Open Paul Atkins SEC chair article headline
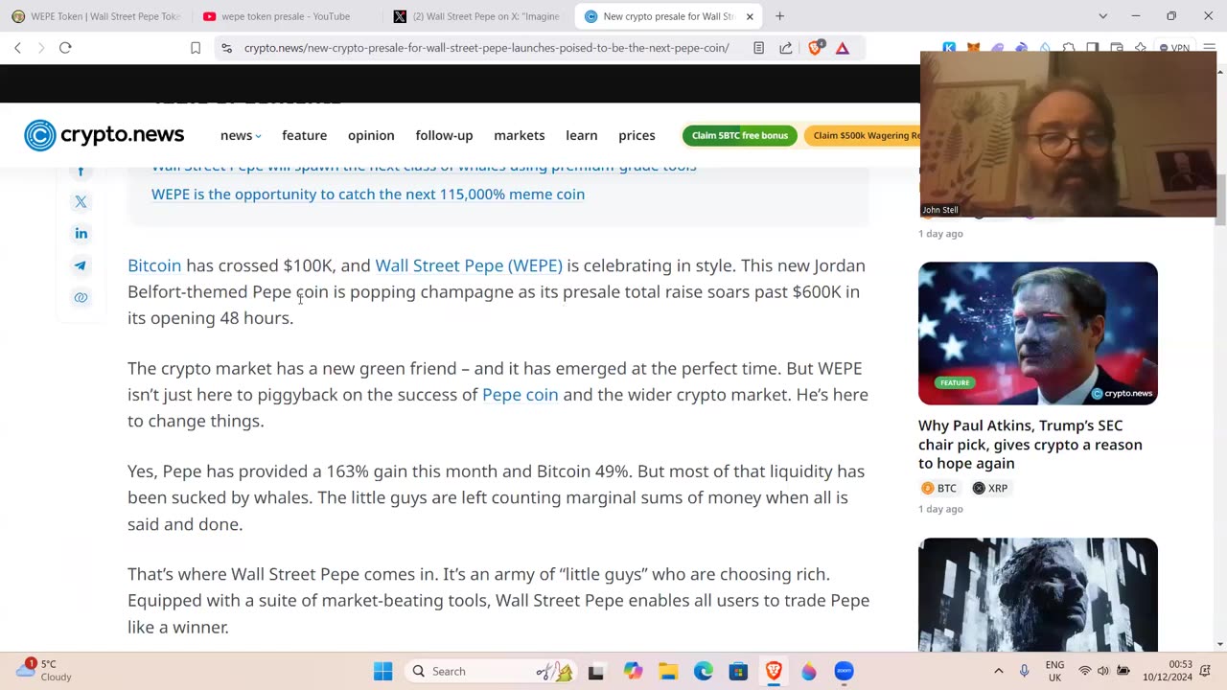The width and height of the screenshot is (1227, 690). [x=1030, y=445]
